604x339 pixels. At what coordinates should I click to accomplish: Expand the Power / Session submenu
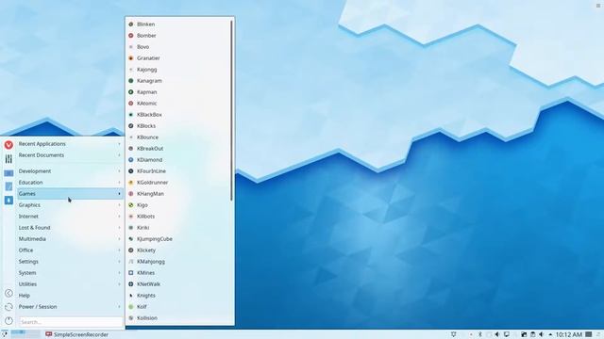70,307
